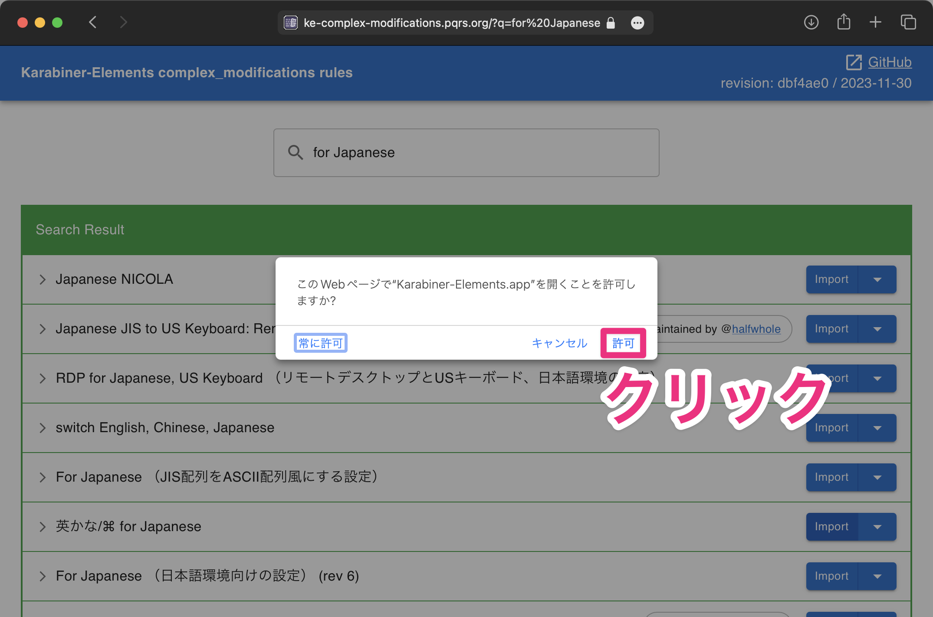
Task: Click the magnifier icon in the search box
Action: pyautogui.click(x=296, y=152)
